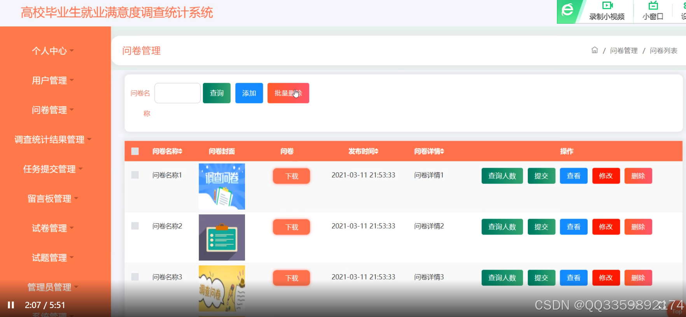Click 删除 for 问卷名称2
The width and height of the screenshot is (686, 317).
click(638, 227)
